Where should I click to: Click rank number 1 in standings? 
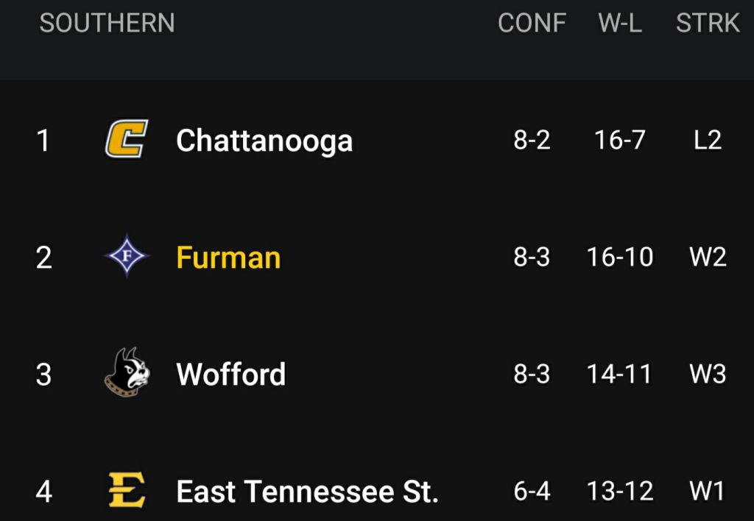click(x=43, y=141)
